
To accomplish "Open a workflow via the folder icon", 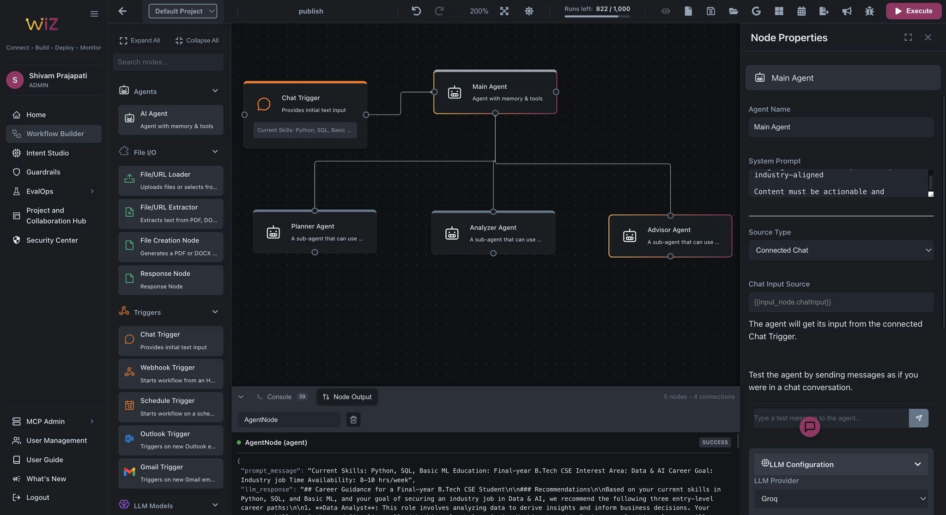I will pyautogui.click(x=733, y=11).
